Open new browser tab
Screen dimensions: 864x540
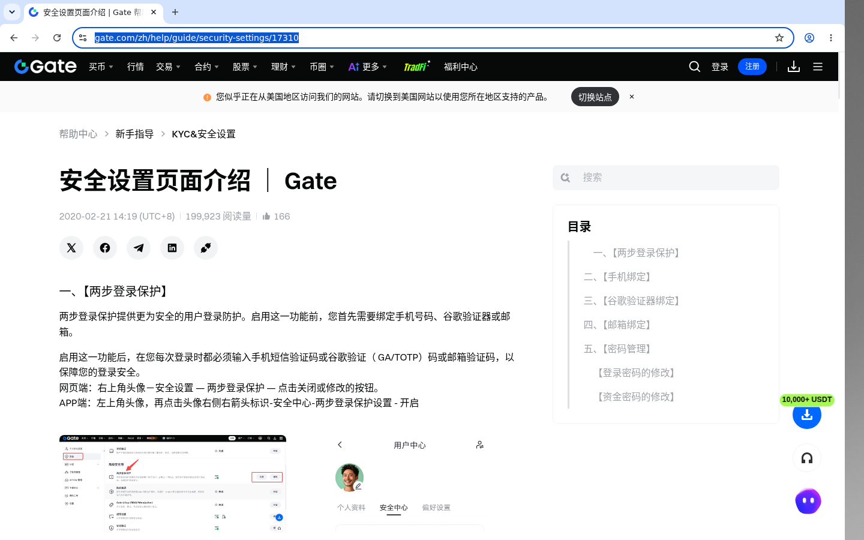coord(175,12)
